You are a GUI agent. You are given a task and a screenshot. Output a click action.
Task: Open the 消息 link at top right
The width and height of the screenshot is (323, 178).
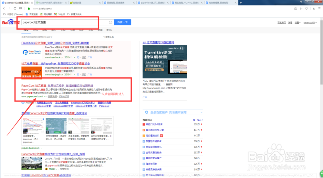point(290,23)
